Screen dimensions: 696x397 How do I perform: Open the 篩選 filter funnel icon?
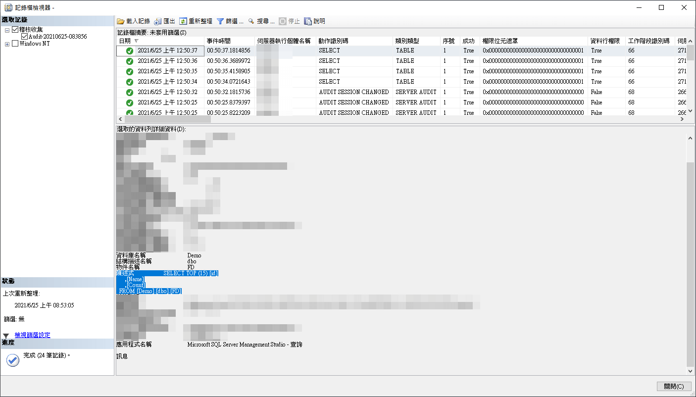[x=220, y=21]
